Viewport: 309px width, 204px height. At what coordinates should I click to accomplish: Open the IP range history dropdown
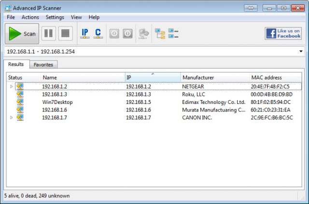(301, 51)
